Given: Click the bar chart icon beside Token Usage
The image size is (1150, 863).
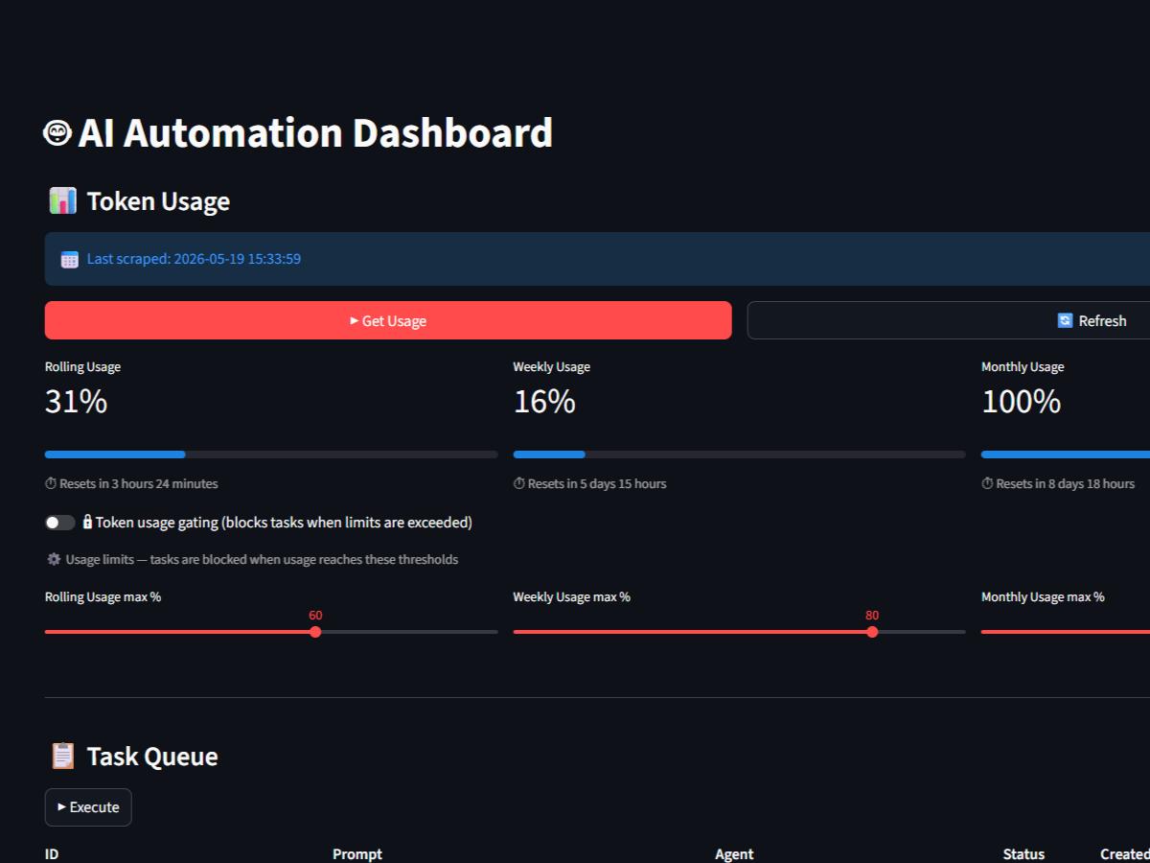Looking at the screenshot, I should (62, 200).
